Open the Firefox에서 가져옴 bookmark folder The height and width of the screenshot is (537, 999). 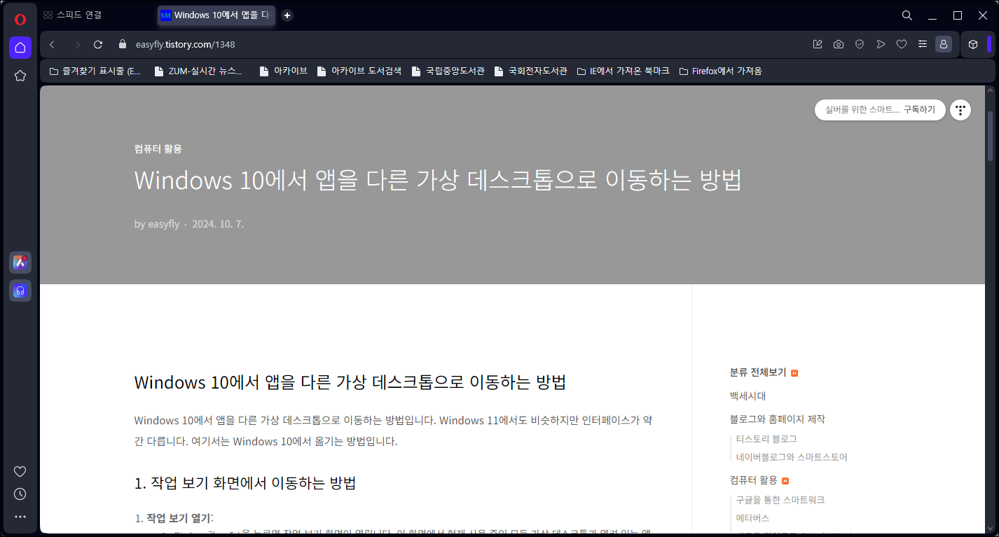pyautogui.click(x=721, y=71)
